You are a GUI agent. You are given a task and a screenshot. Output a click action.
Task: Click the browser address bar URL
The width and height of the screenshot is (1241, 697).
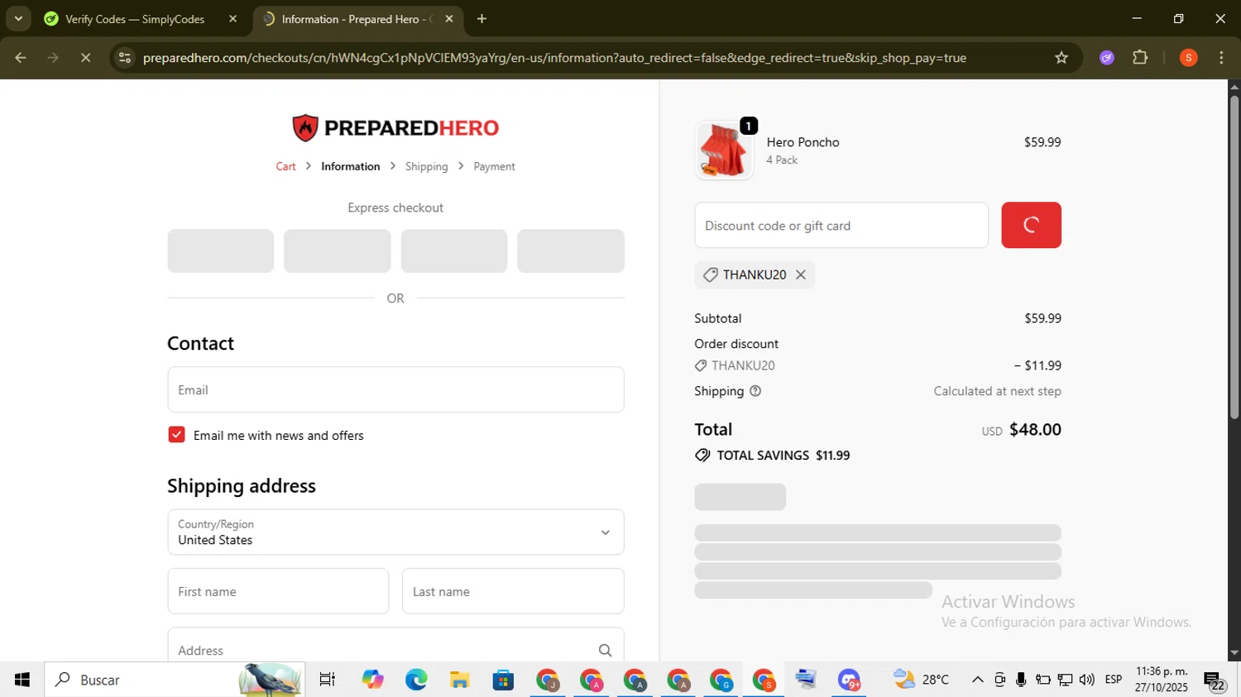(x=554, y=58)
